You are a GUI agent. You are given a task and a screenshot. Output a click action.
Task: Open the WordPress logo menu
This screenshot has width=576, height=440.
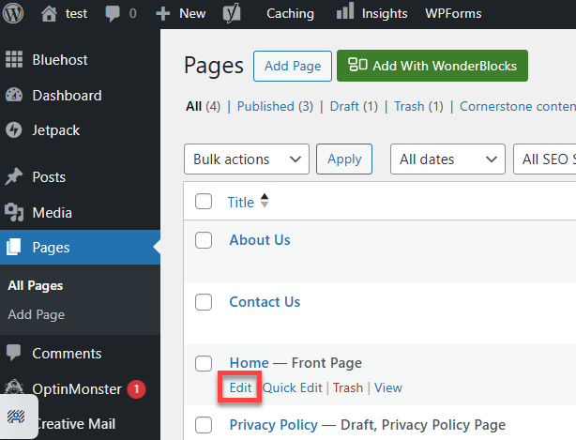(x=13, y=13)
